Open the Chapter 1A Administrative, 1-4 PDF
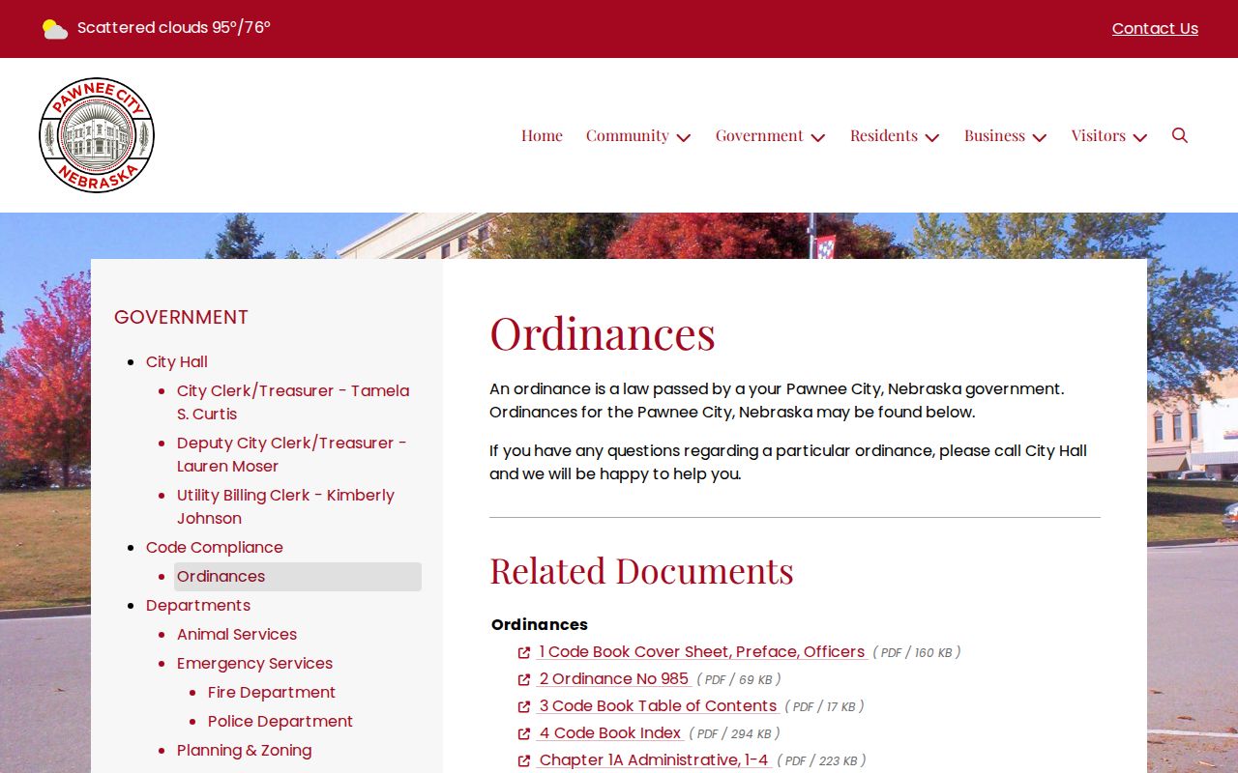The image size is (1238, 773). (654, 760)
